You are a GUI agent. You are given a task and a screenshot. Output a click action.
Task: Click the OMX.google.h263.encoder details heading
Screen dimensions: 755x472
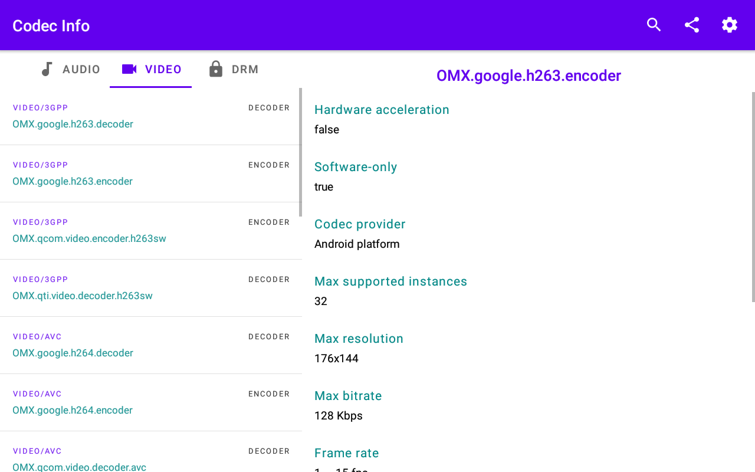tap(528, 76)
